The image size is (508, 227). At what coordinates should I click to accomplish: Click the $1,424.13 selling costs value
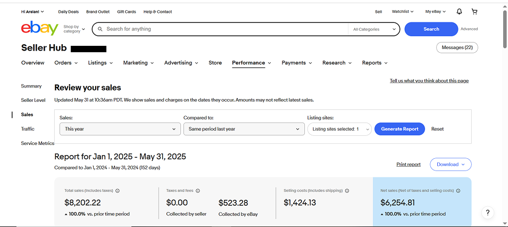(299, 203)
